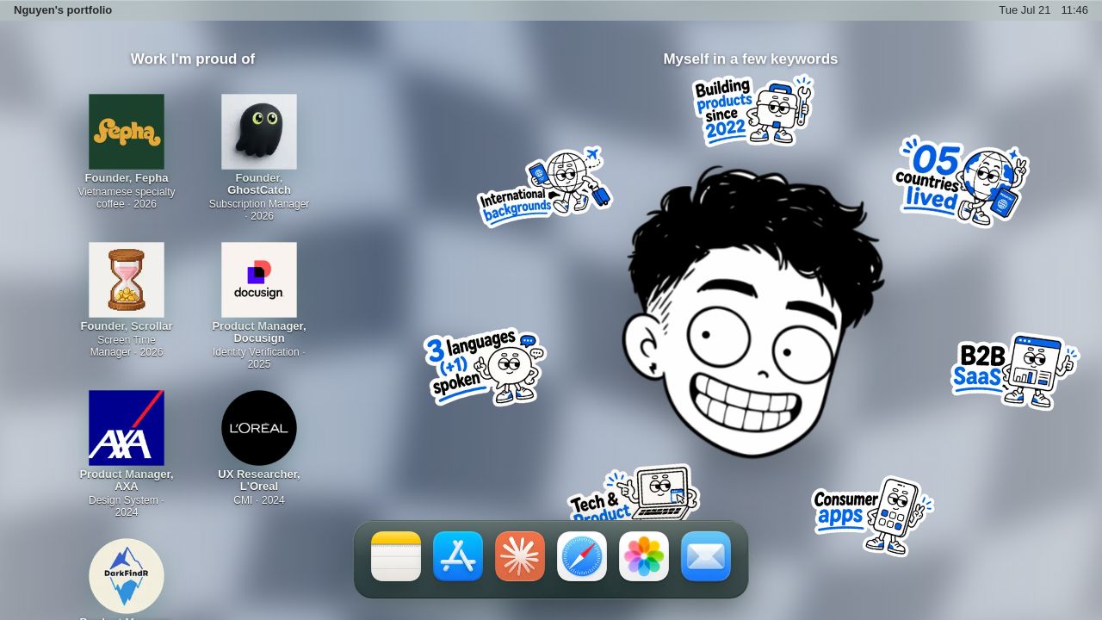1102x620 pixels.
Task: Launch the App Store in dock
Action: click(x=458, y=556)
